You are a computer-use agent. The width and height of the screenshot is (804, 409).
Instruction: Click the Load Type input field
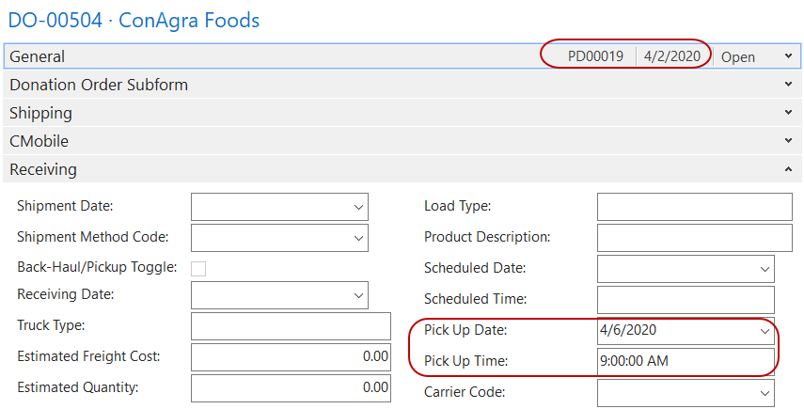(694, 207)
